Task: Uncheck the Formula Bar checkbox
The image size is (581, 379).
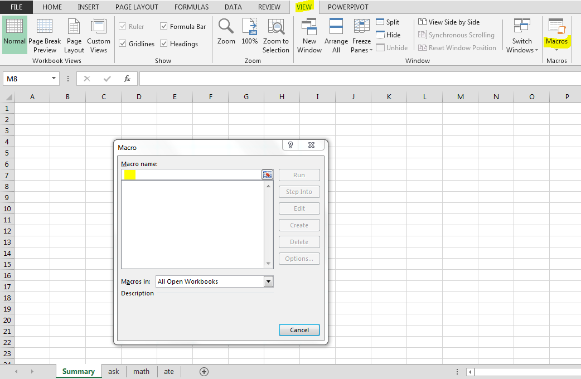Action: (x=163, y=26)
